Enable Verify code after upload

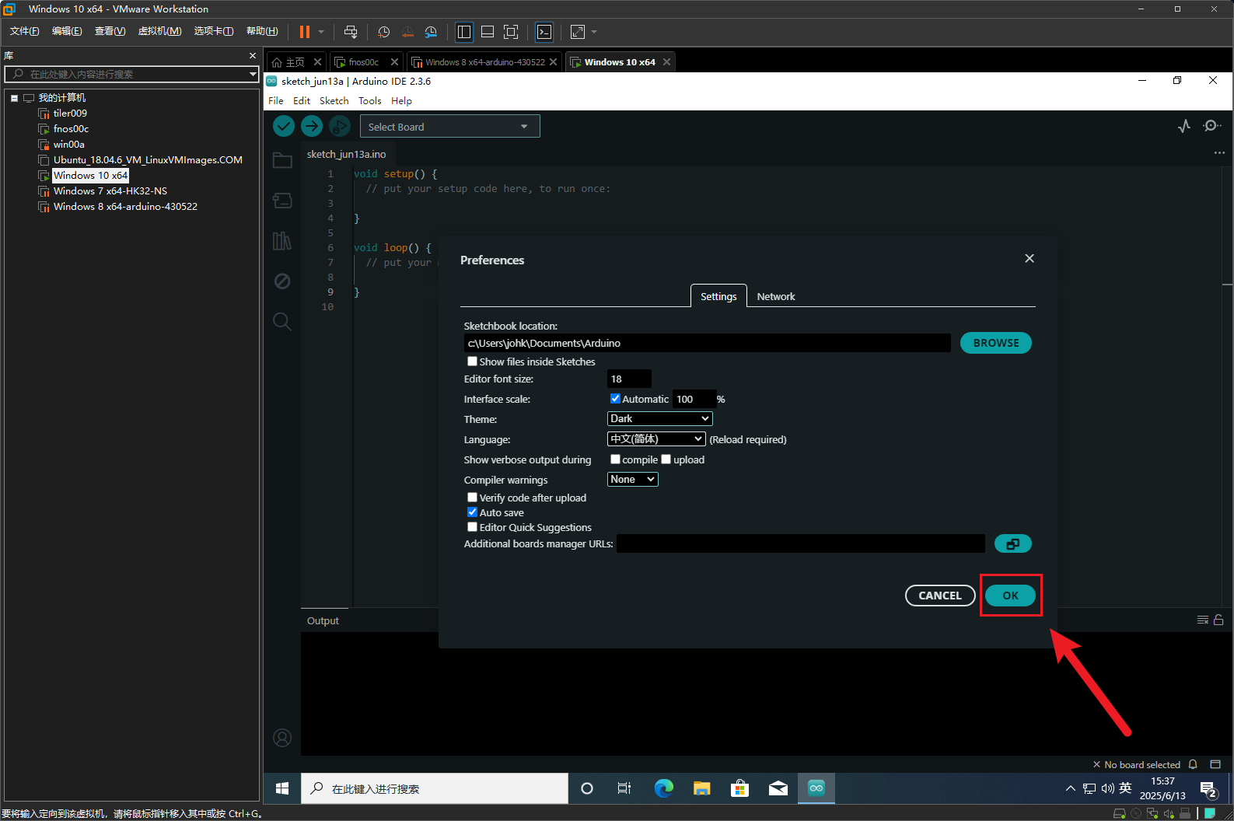click(472, 498)
